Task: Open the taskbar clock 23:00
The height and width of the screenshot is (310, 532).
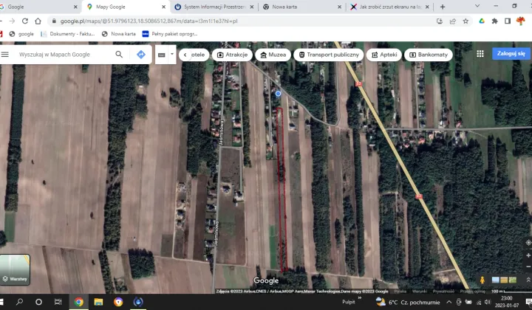Action: tap(507, 302)
